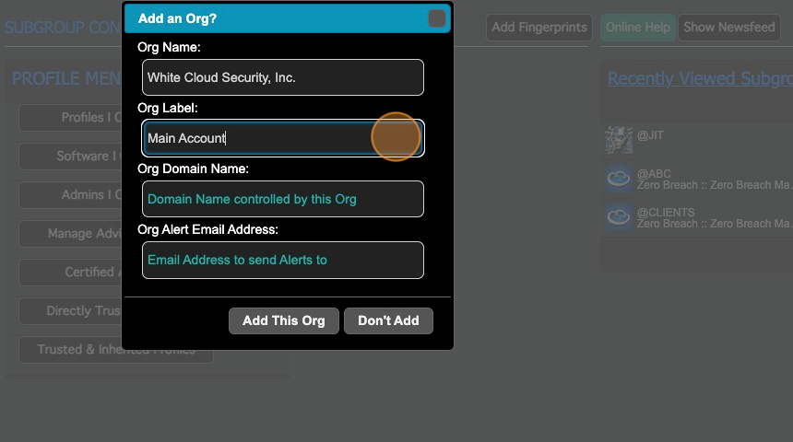Image resolution: width=793 pixels, height=442 pixels.
Task: Click the @JIT subgroup avatar icon
Action: [x=619, y=139]
